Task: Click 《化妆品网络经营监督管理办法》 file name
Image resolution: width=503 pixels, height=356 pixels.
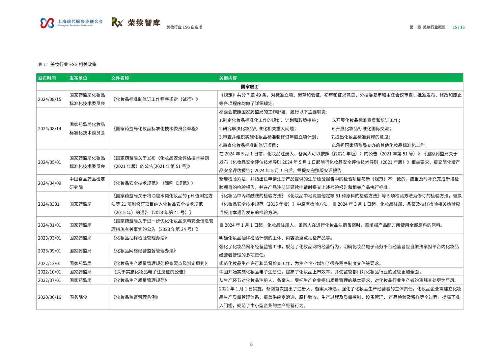Action: pos(145,251)
